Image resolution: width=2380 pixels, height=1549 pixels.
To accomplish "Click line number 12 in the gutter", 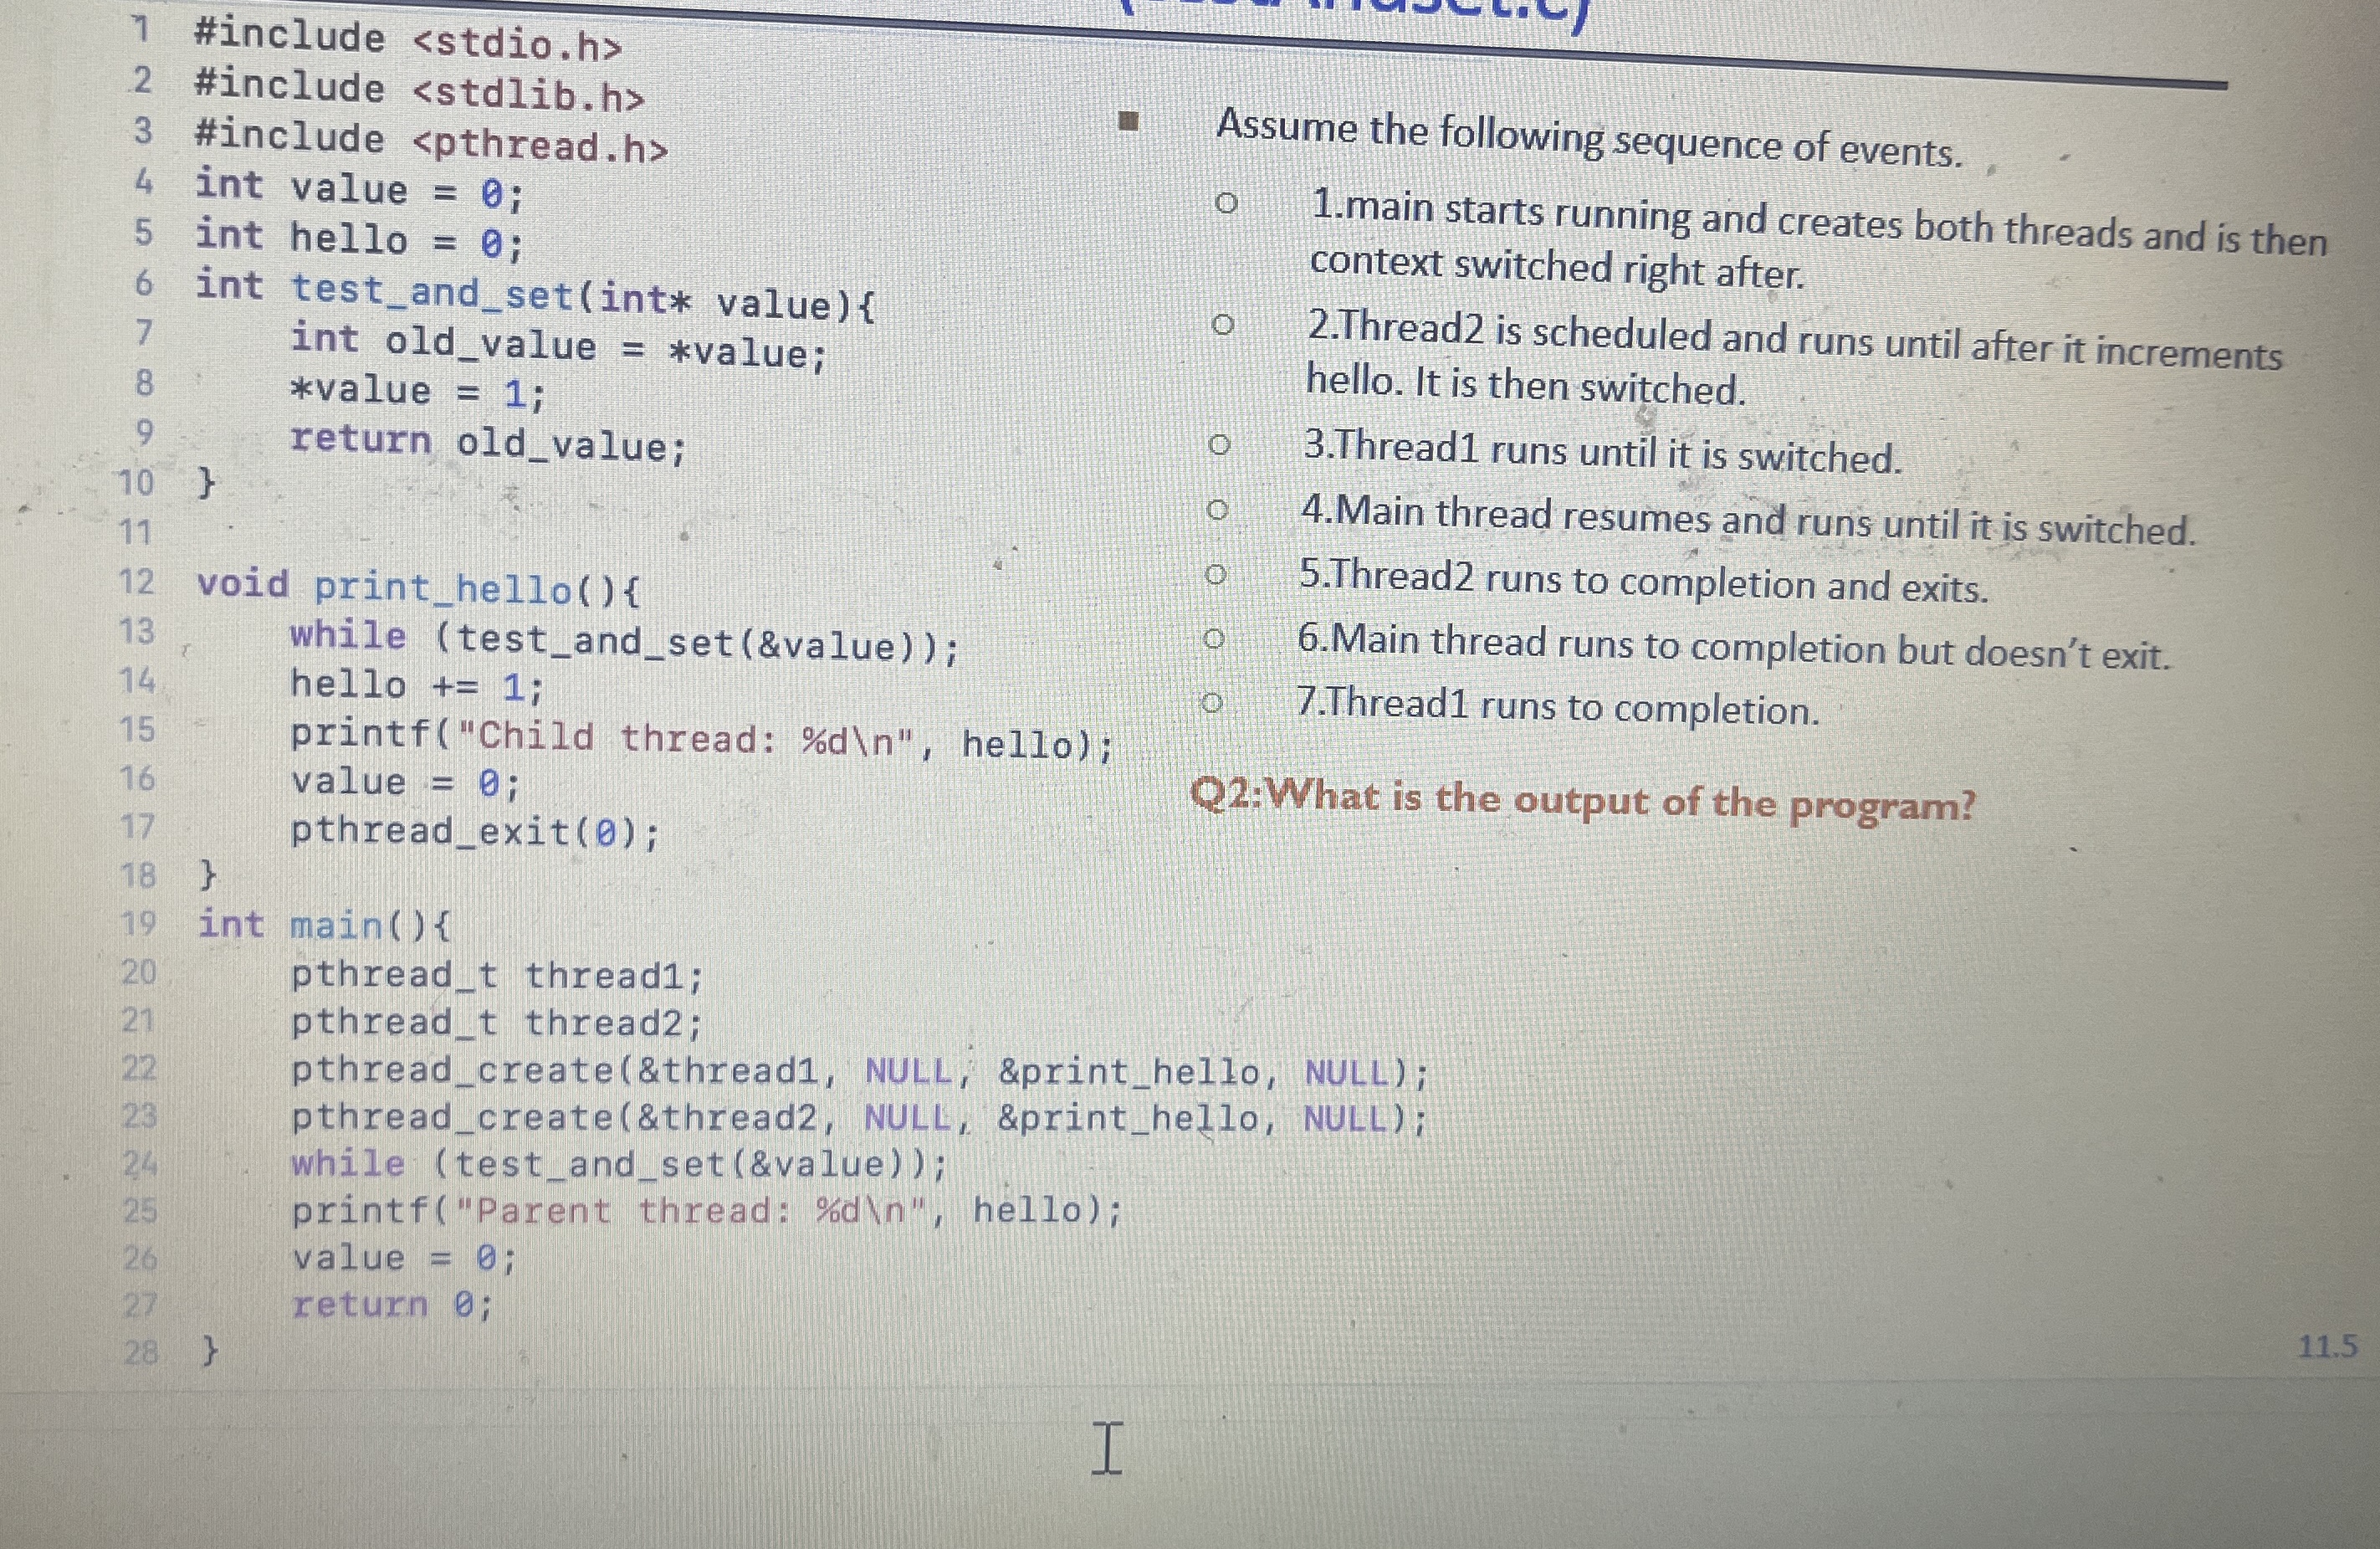I will point(137,582).
